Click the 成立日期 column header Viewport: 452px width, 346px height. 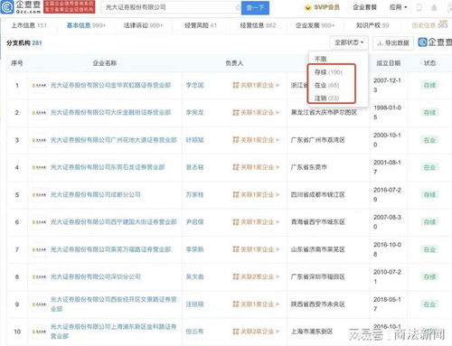click(x=388, y=63)
